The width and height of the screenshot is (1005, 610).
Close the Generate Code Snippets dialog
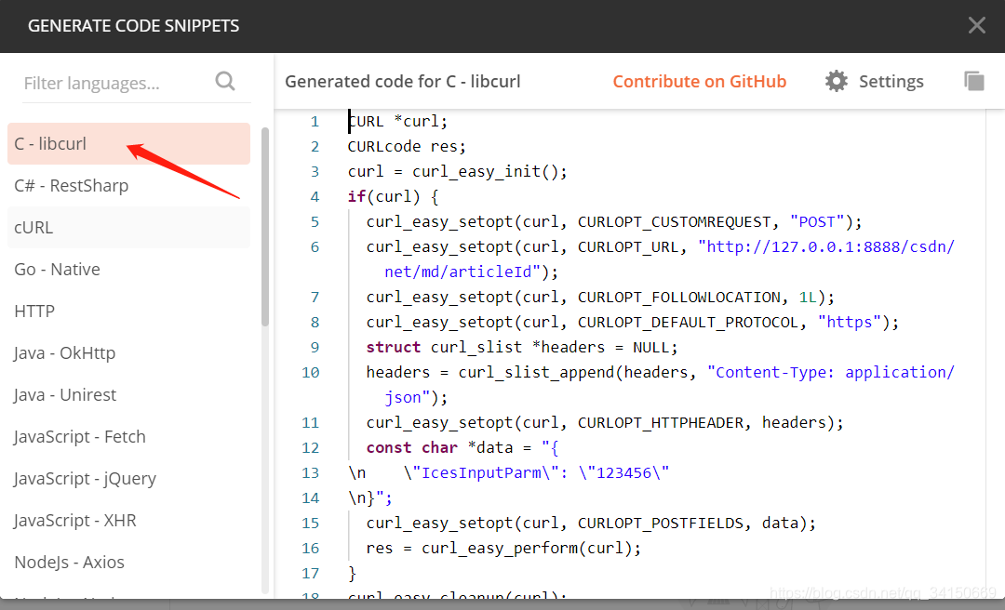click(977, 25)
